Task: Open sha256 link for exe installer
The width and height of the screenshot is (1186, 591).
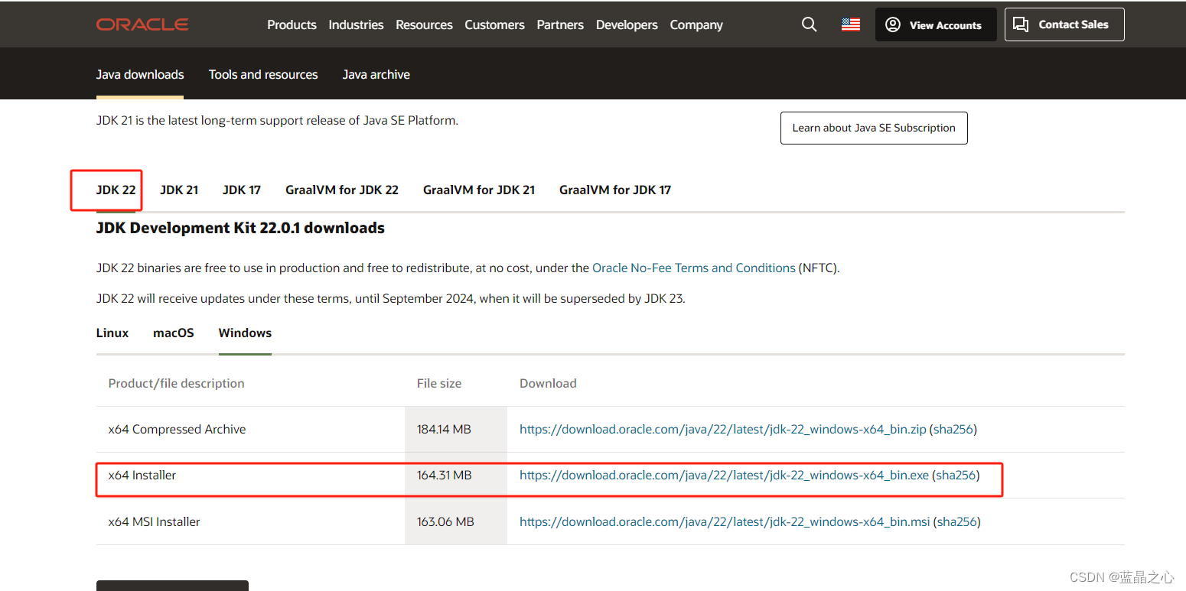Action: click(956, 475)
